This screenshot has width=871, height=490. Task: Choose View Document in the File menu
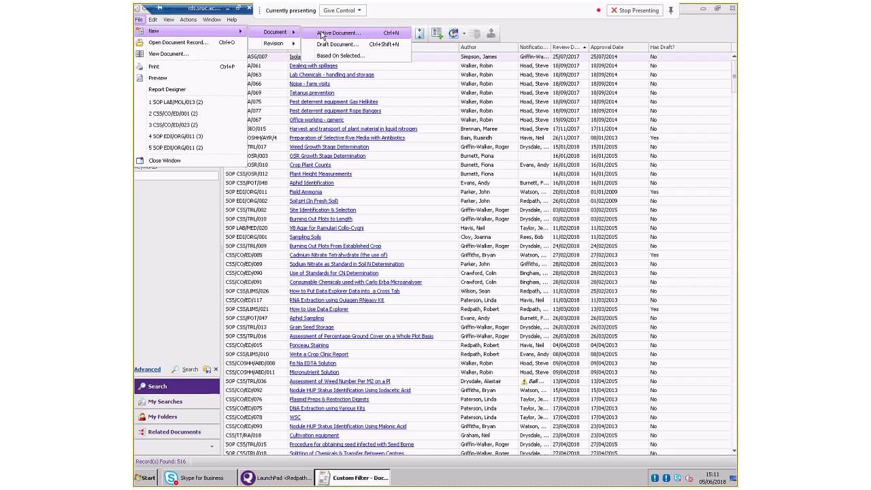coord(190,54)
